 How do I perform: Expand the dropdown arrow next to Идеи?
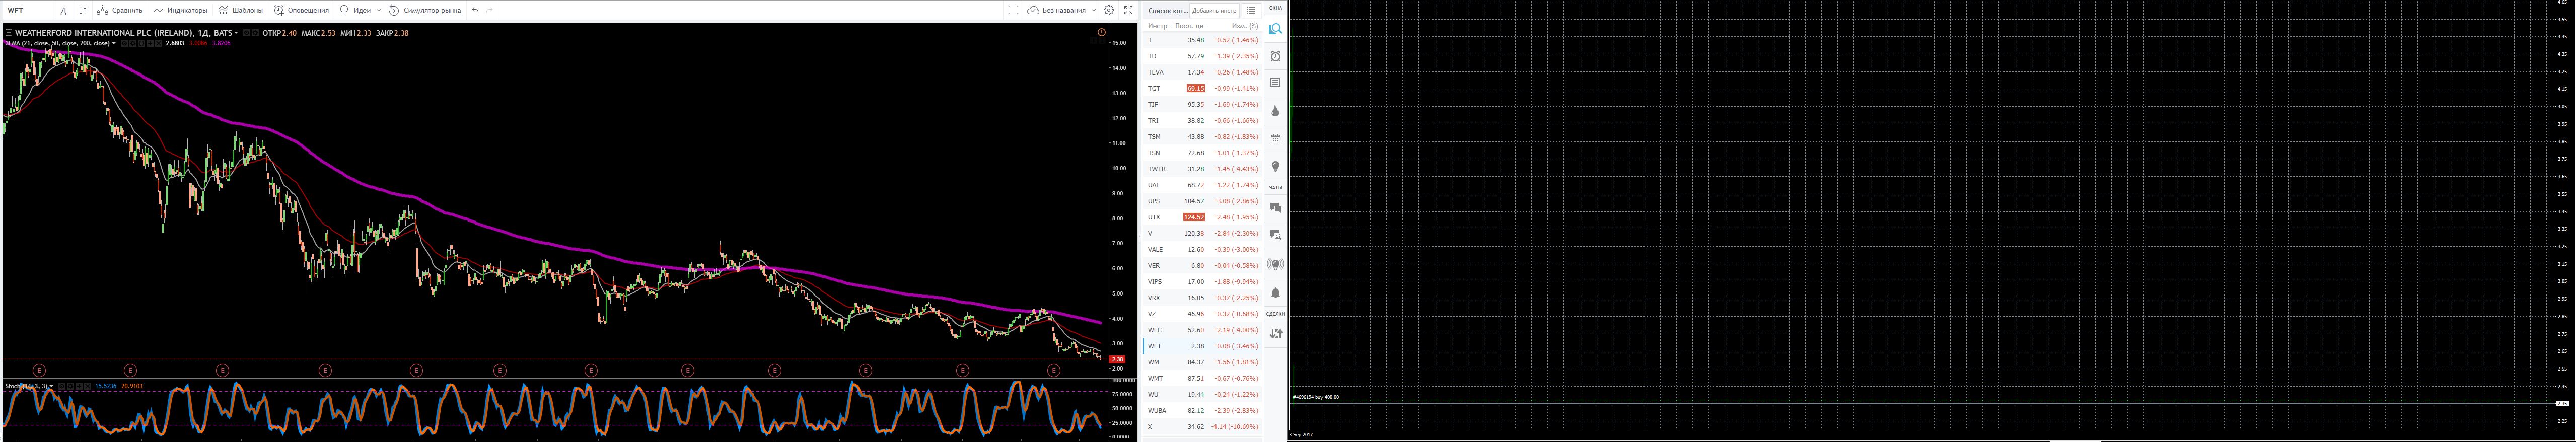[378, 10]
